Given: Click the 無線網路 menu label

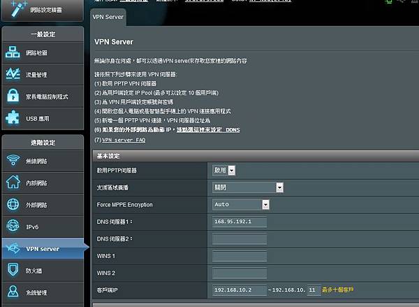Looking at the screenshot, I should coord(36,161).
